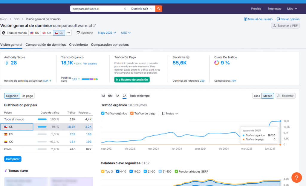Viewport: 306px width, 186px height.
Task: Select the 1M time range
Action: click(x=103, y=96)
